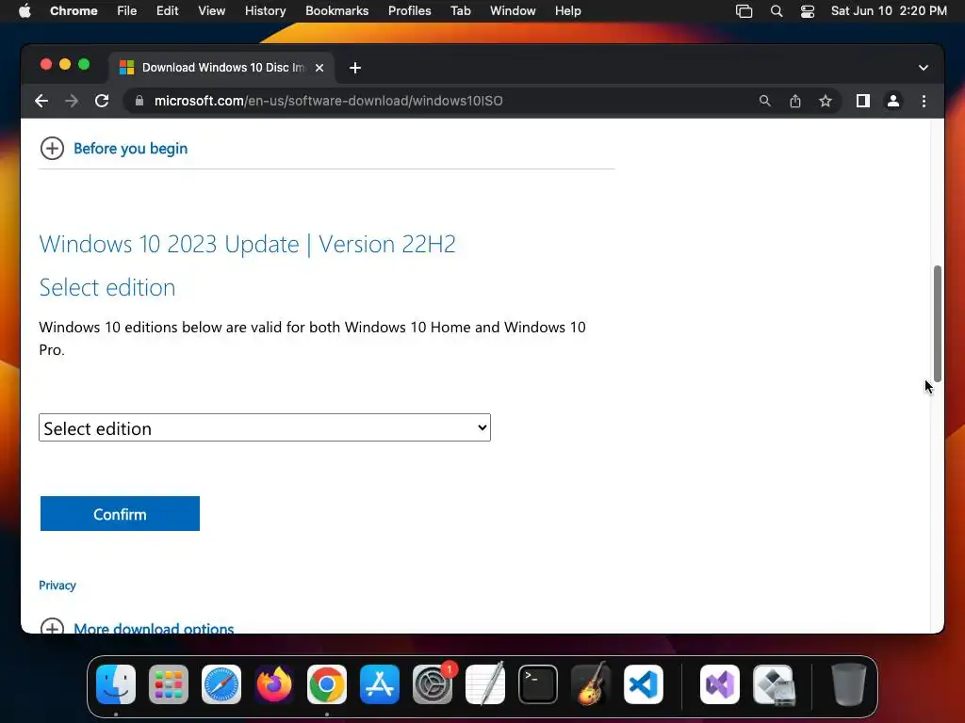Open the Window menu

pyautogui.click(x=513, y=11)
